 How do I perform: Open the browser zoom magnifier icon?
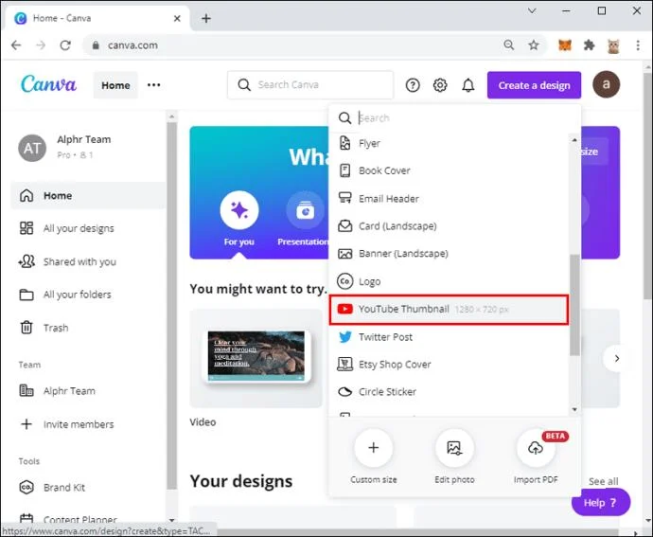(509, 45)
